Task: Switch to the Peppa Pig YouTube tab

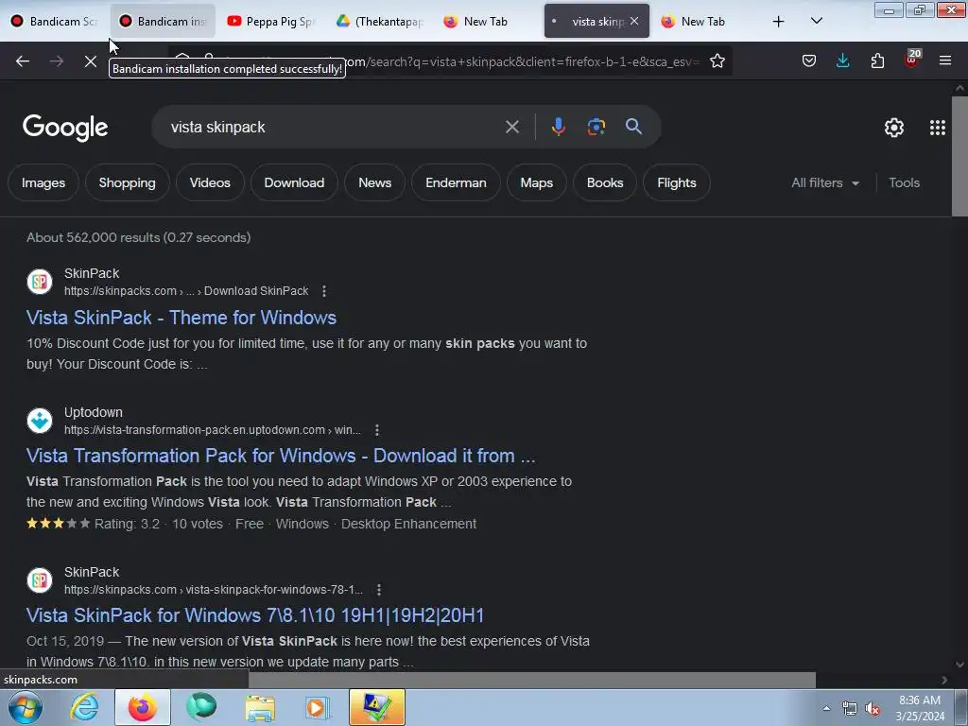Action: [x=271, y=21]
